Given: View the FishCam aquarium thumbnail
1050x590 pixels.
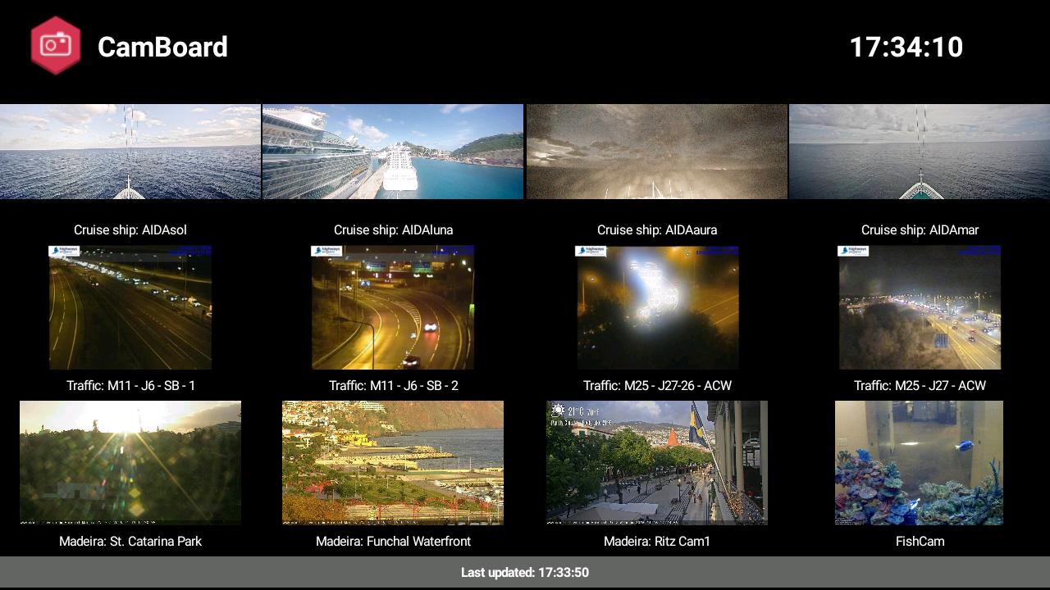Looking at the screenshot, I should pyautogui.click(x=920, y=462).
